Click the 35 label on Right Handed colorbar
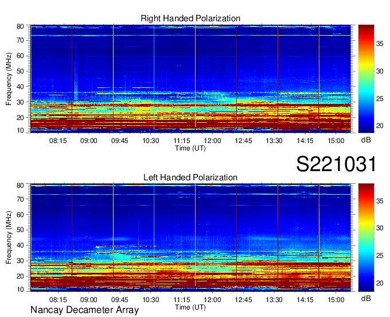This screenshot has width=390, height=317. point(380,44)
